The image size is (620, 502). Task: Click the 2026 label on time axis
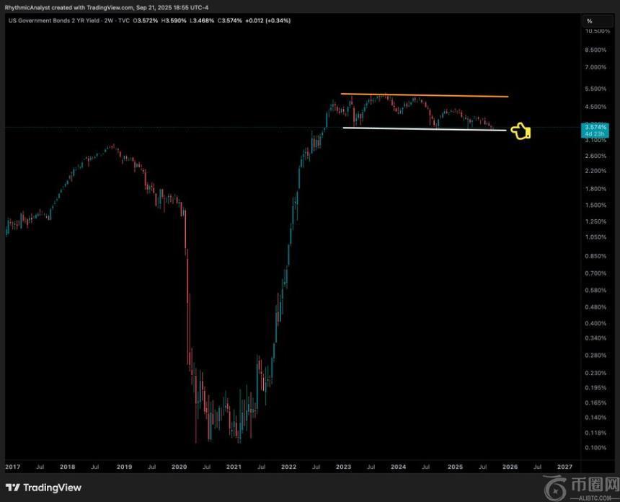pos(508,467)
